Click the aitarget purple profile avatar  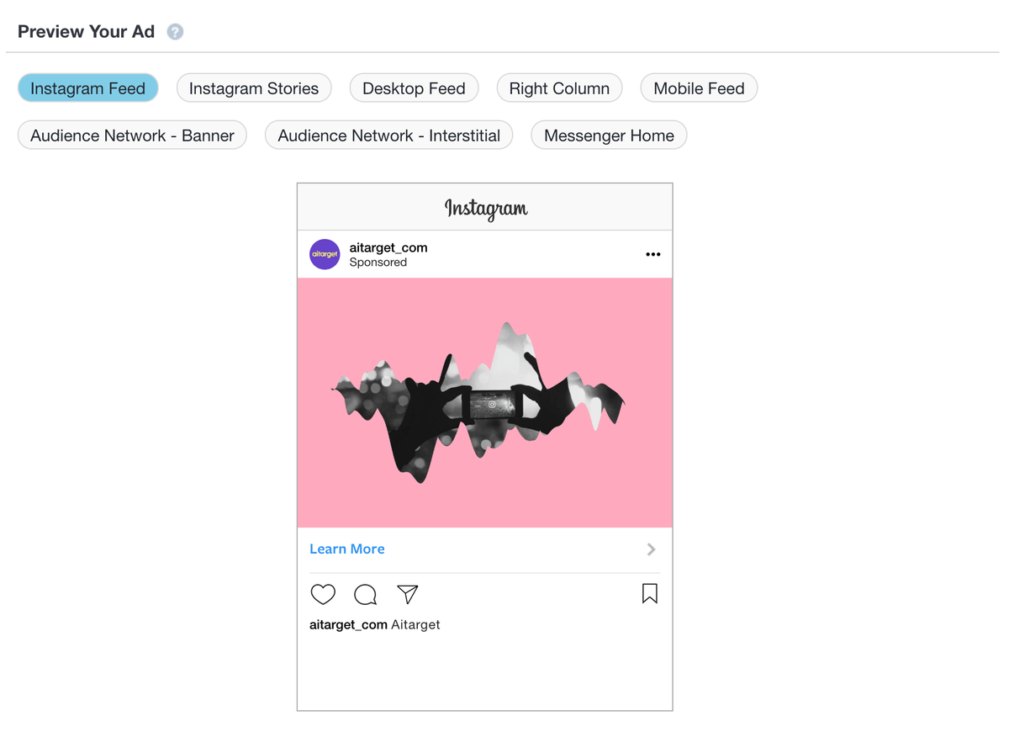pos(325,254)
